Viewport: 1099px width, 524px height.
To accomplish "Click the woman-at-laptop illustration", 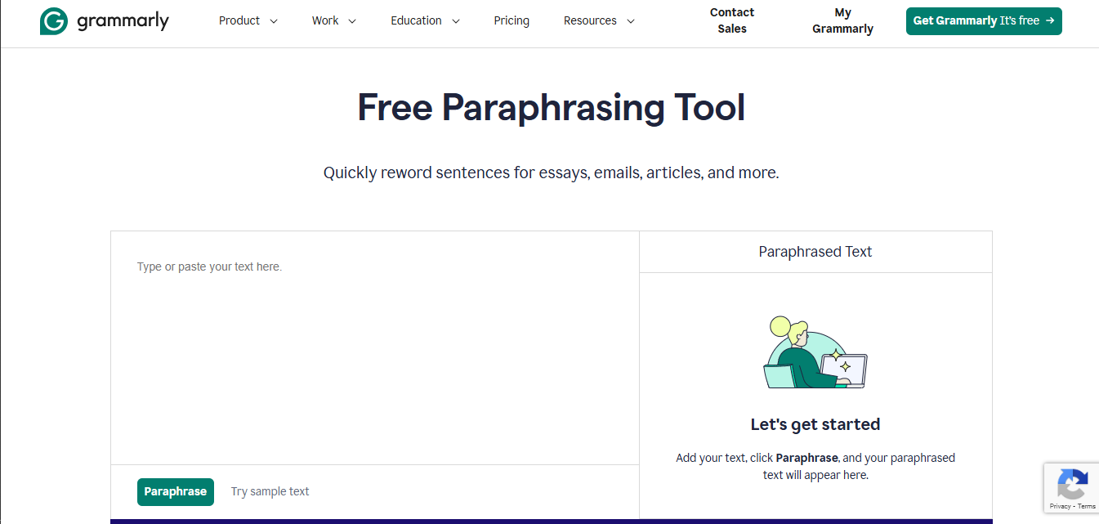I will coord(815,352).
